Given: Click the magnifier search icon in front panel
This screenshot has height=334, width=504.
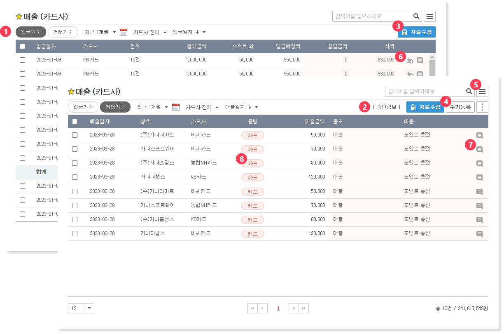Looking at the screenshot, I should 469,91.
